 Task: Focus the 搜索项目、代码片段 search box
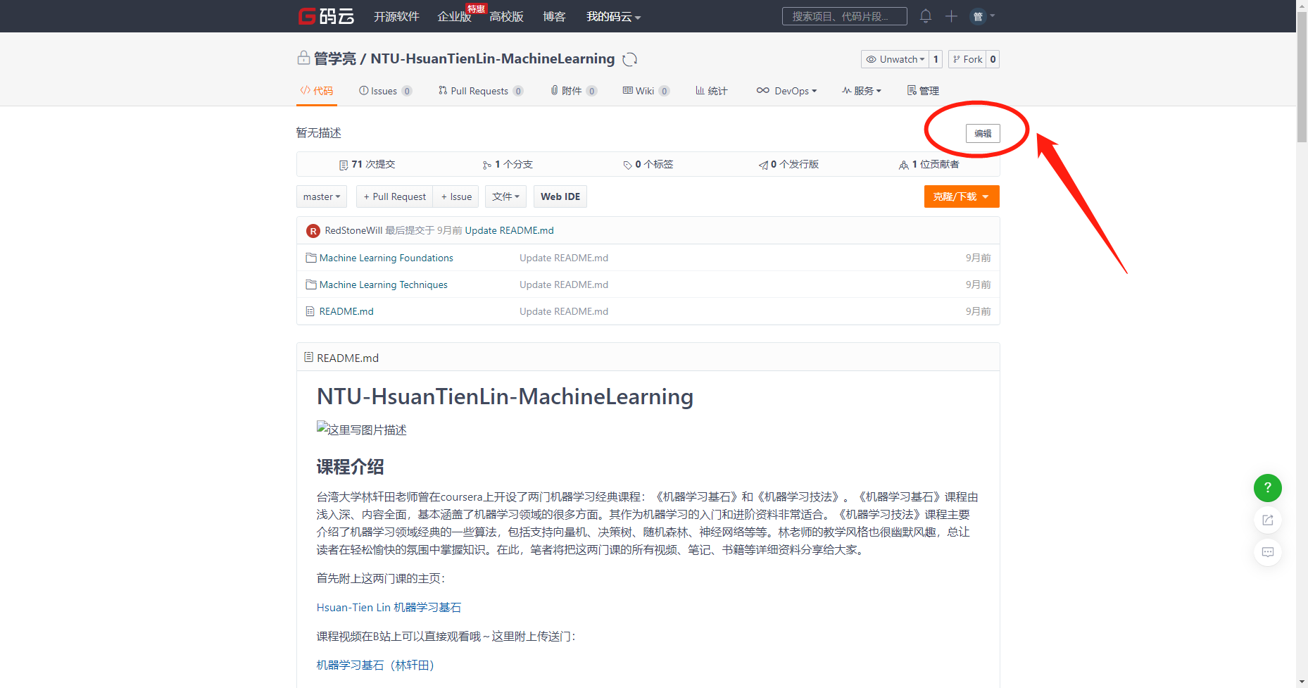[x=844, y=16]
